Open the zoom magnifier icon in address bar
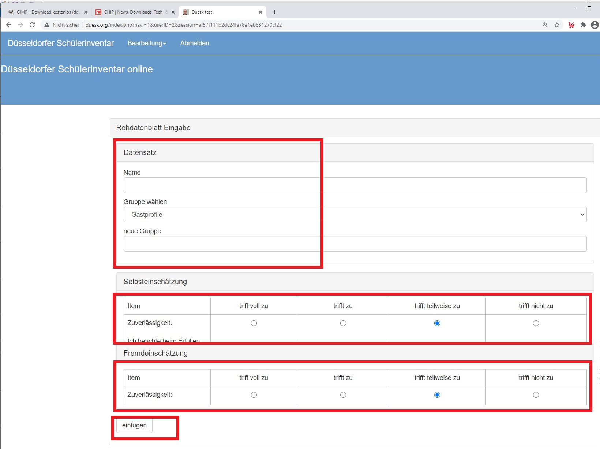 pyautogui.click(x=545, y=25)
